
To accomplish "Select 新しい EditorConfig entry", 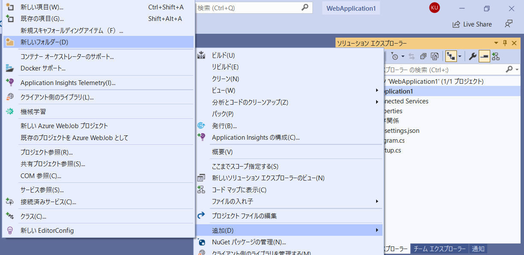I will (x=98, y=230).
